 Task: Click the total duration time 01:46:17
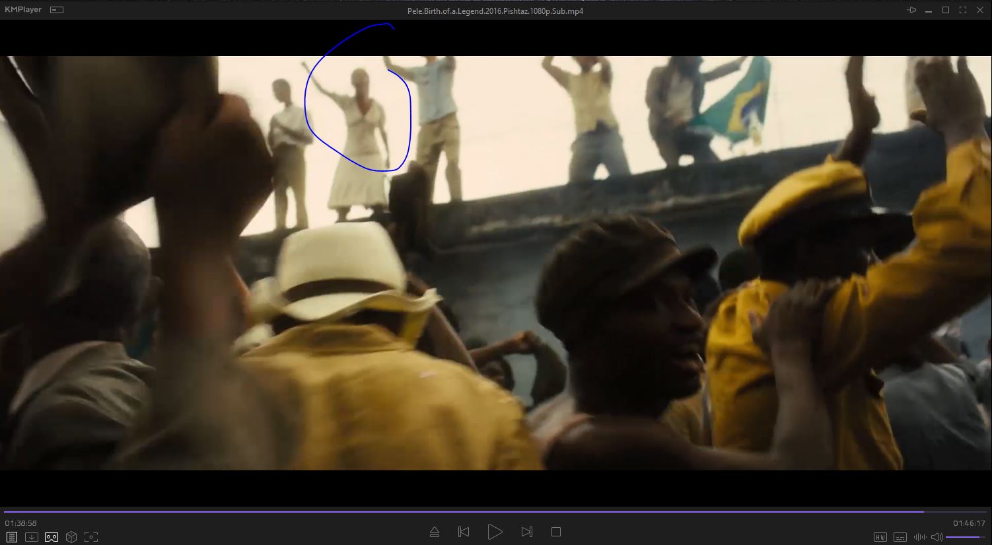[x=969, y=523]
